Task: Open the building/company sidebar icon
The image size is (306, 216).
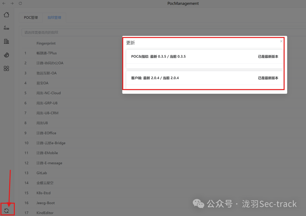Action: (x=7, y=41)
